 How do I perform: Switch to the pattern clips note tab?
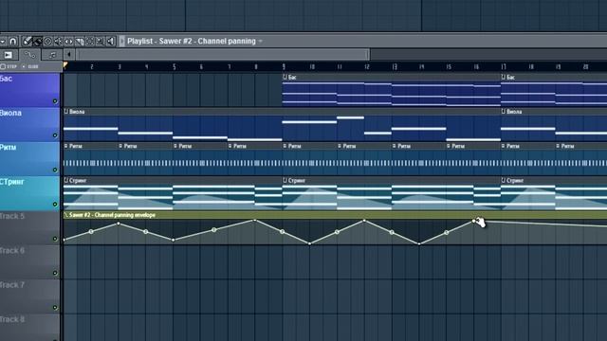(x=53, y=55)
